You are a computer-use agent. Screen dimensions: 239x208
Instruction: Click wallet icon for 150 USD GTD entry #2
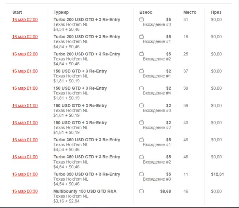pyautogui.click(x=142, y=122)
